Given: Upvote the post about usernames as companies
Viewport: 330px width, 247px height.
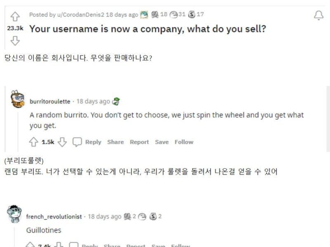Looking at the screenshot, I should [15, 16].
